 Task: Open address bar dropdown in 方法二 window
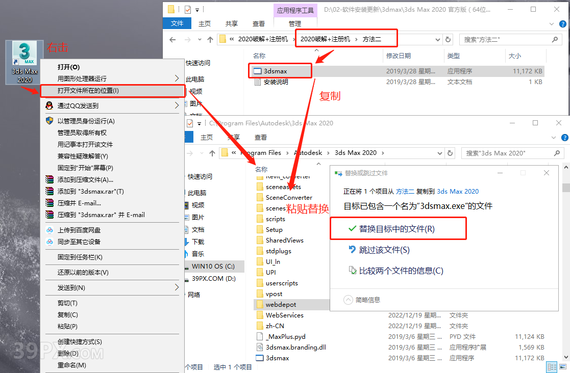(437, 39)
